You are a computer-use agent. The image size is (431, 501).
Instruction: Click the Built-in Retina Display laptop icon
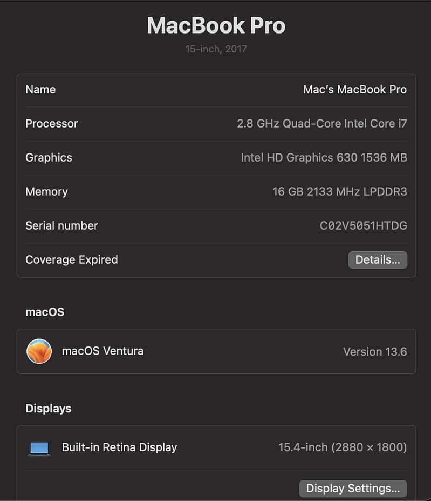39,448
